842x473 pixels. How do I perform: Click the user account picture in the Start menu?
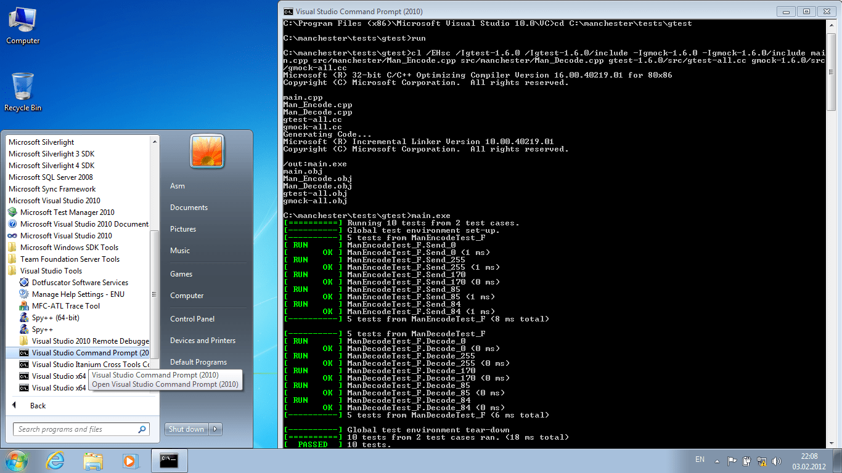coord(207,152)
